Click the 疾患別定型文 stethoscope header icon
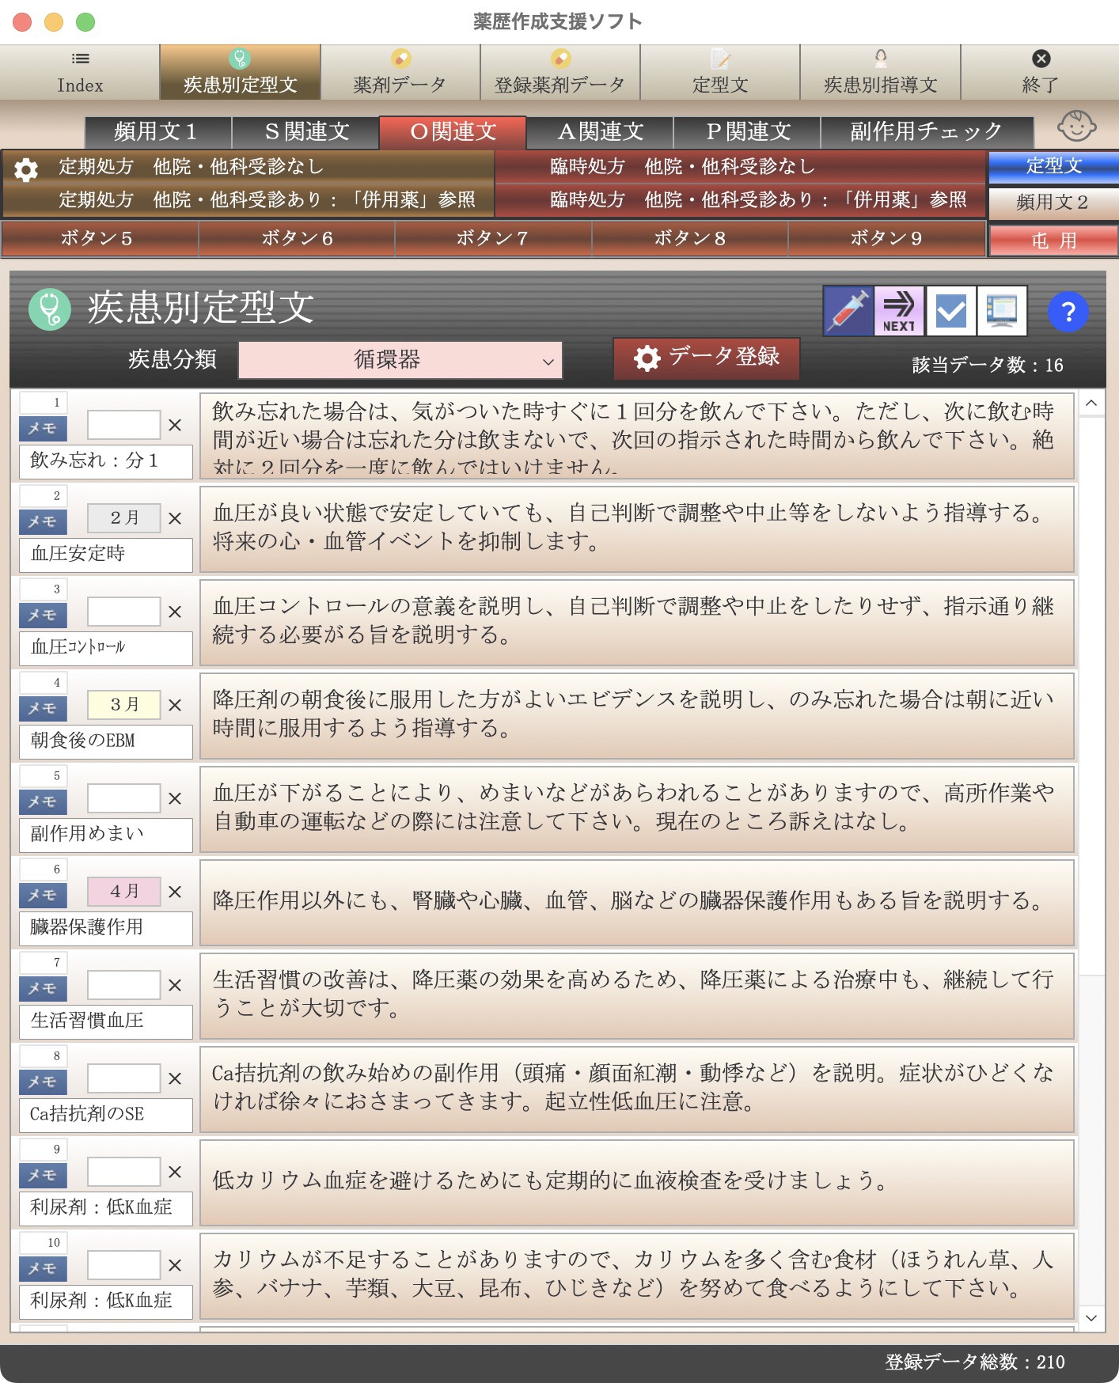 (50, 309)
